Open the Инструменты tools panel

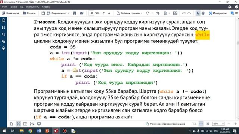pos(218,13)
